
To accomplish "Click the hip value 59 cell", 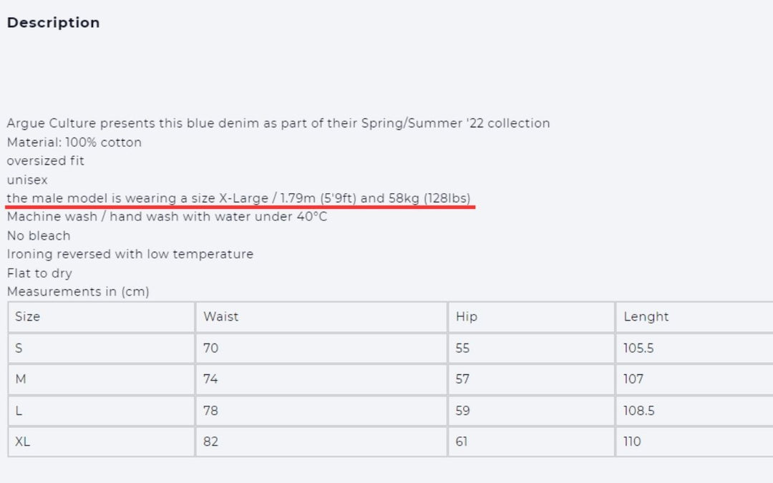I will pos(530,411).
